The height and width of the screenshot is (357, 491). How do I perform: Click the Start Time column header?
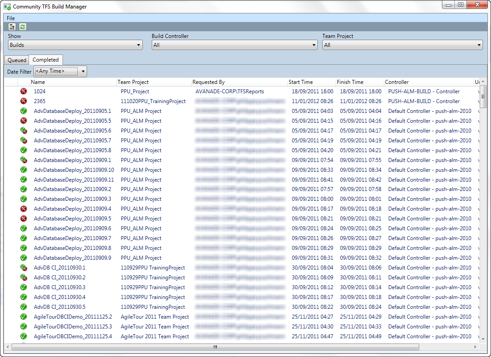(x=299, y=82)
